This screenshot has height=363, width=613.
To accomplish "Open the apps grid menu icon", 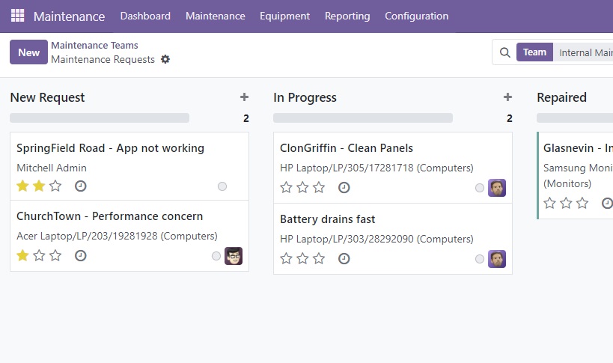I will (17, 16).
